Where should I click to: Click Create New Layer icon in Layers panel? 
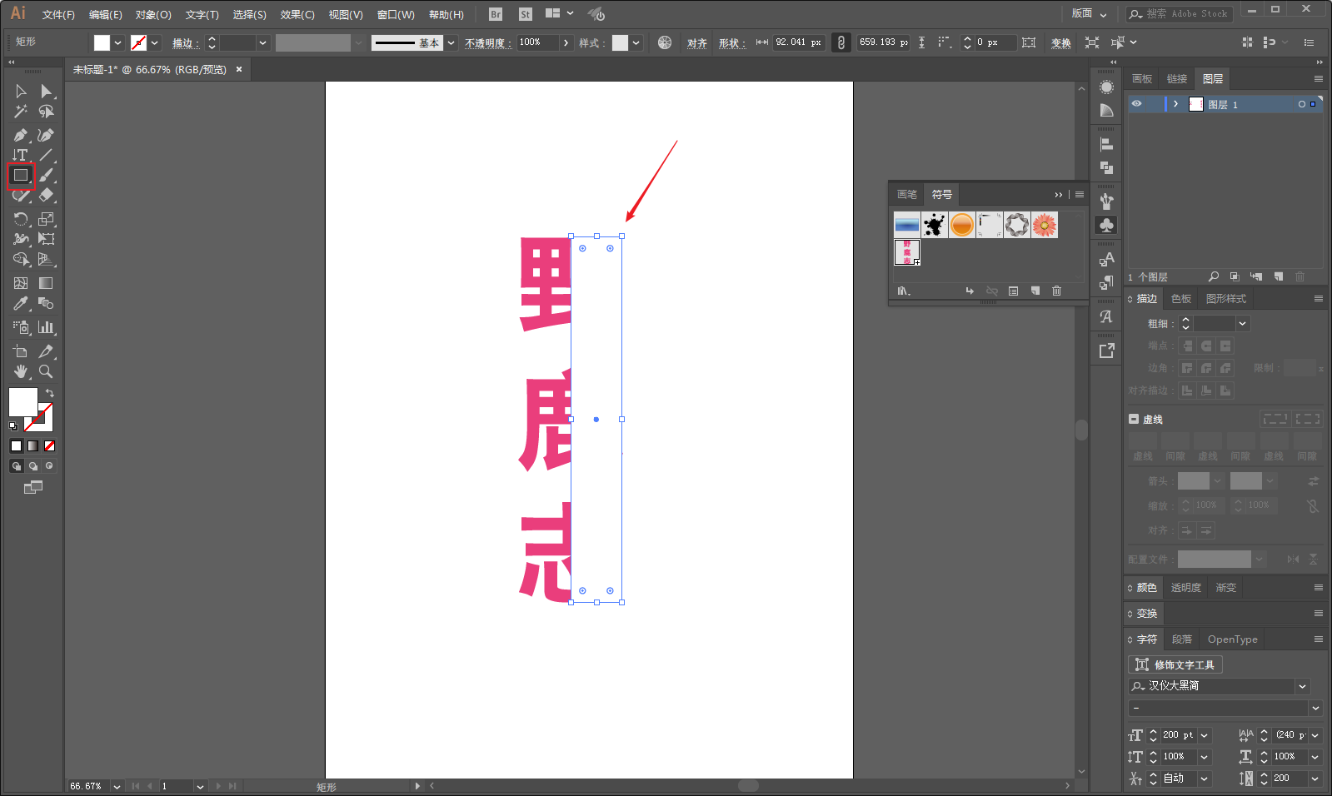[1278, 276]
